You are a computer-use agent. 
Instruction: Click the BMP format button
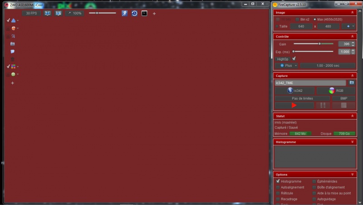(x=343, y=98)
